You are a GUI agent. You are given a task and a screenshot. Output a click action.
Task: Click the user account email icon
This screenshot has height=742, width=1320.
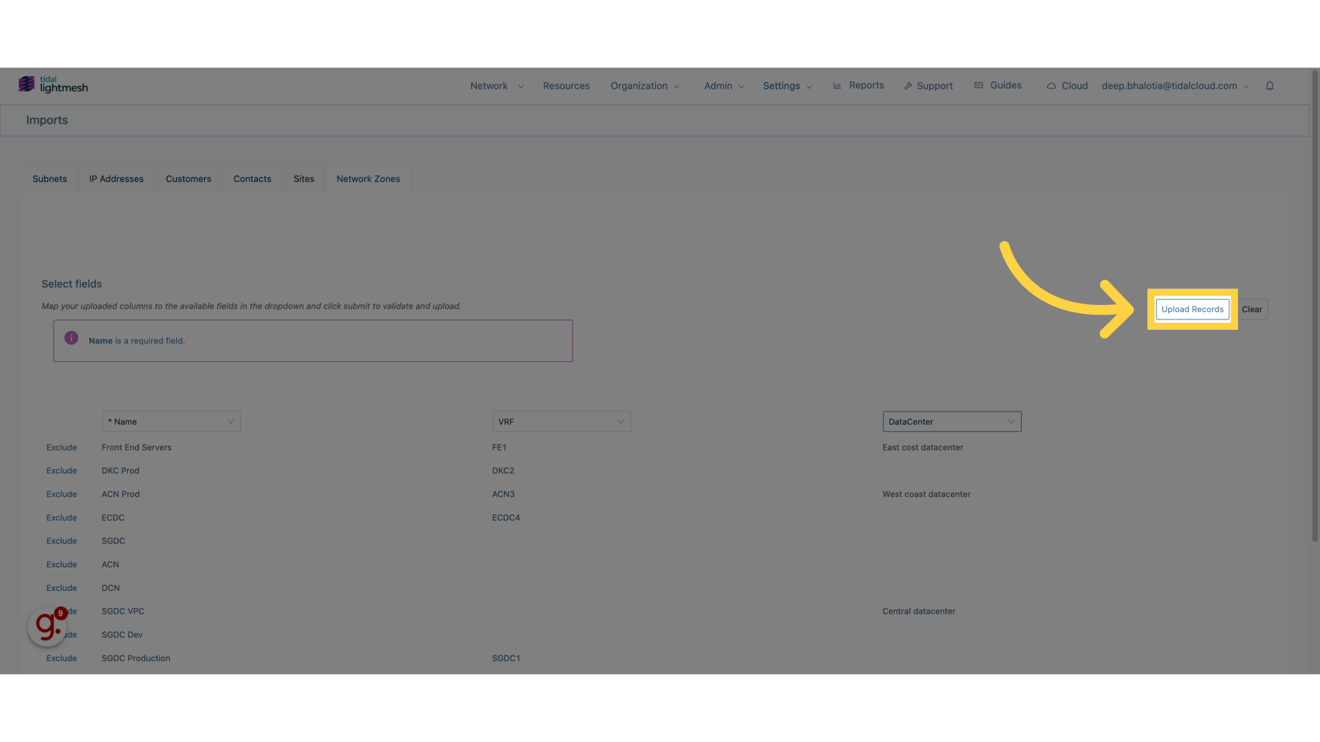coord(1169,85)
